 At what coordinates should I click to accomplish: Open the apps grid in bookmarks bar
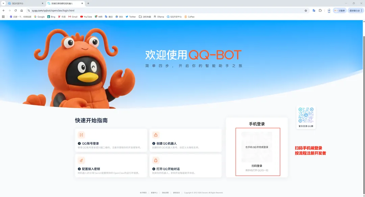[3, 17]
